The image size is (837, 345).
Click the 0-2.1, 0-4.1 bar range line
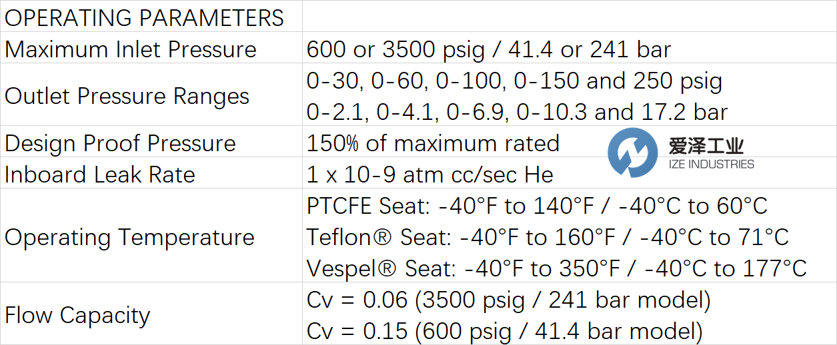pyautogui.click(x=517, y=112)
